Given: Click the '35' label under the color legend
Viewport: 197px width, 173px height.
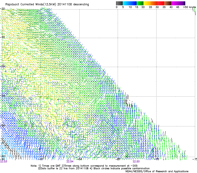Looking at the screenshot, I should [x=164, y=7].
